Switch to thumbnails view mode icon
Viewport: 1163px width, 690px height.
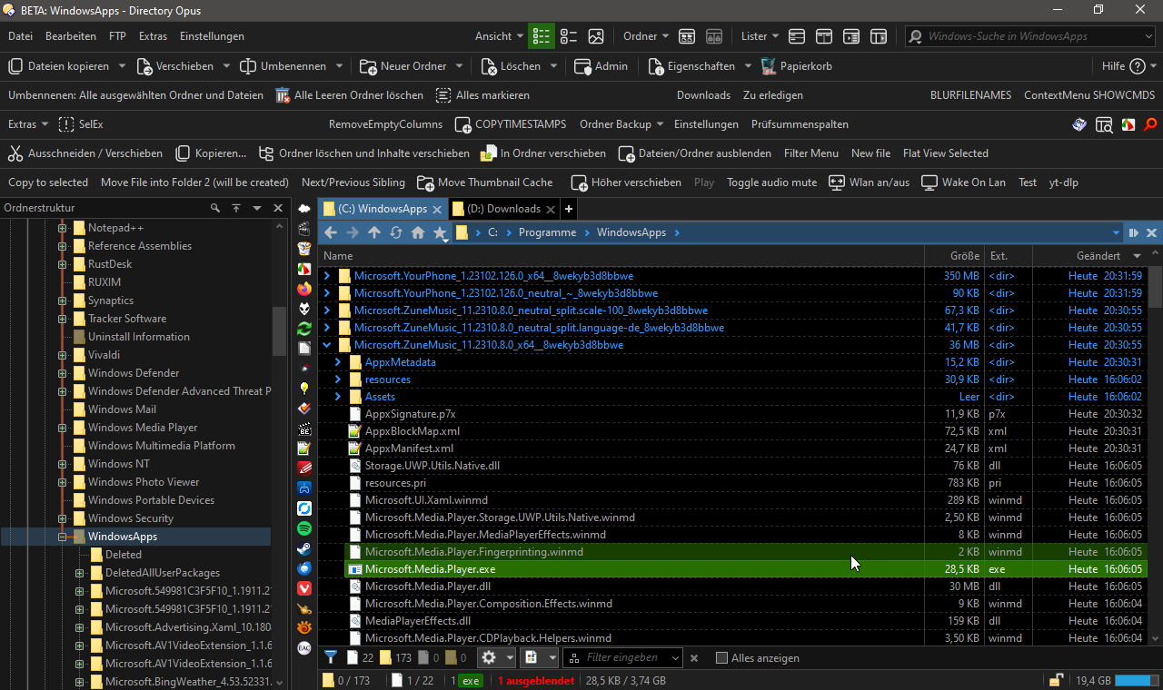coord(596,36)
